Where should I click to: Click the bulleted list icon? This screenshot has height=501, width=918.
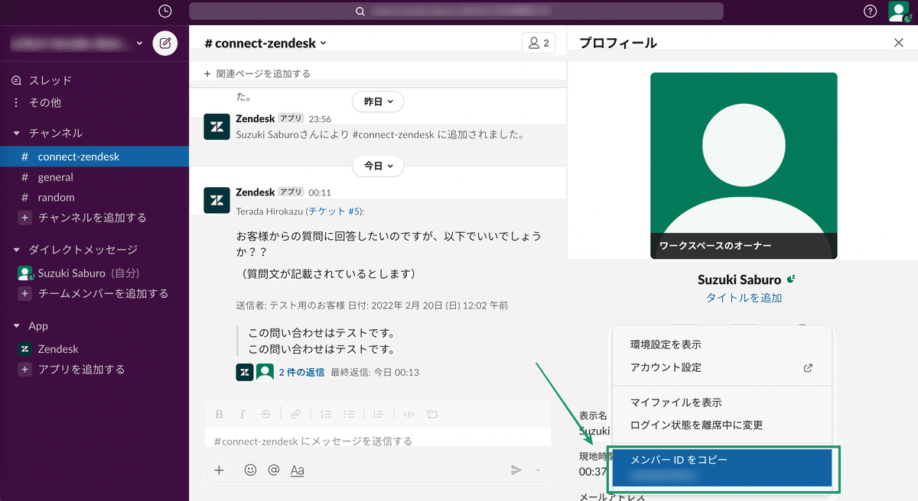[x=349, y=414]
